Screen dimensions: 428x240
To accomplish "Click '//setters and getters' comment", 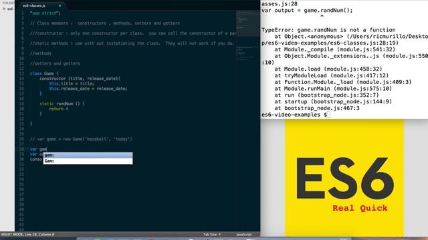I will (55, 63).
